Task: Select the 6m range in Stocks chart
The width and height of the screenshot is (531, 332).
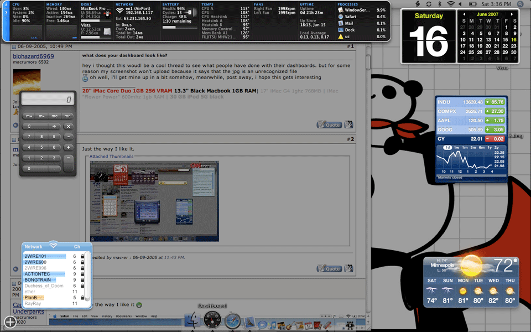Action: (481, 147)
